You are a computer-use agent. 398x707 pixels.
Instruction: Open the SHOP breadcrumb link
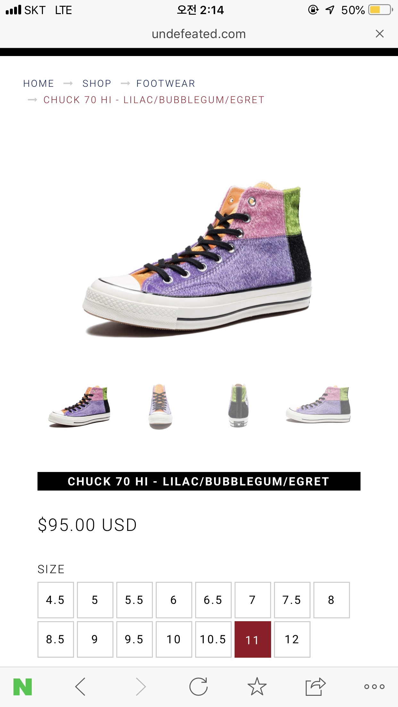pyautogui.click(x=97, y=84)
